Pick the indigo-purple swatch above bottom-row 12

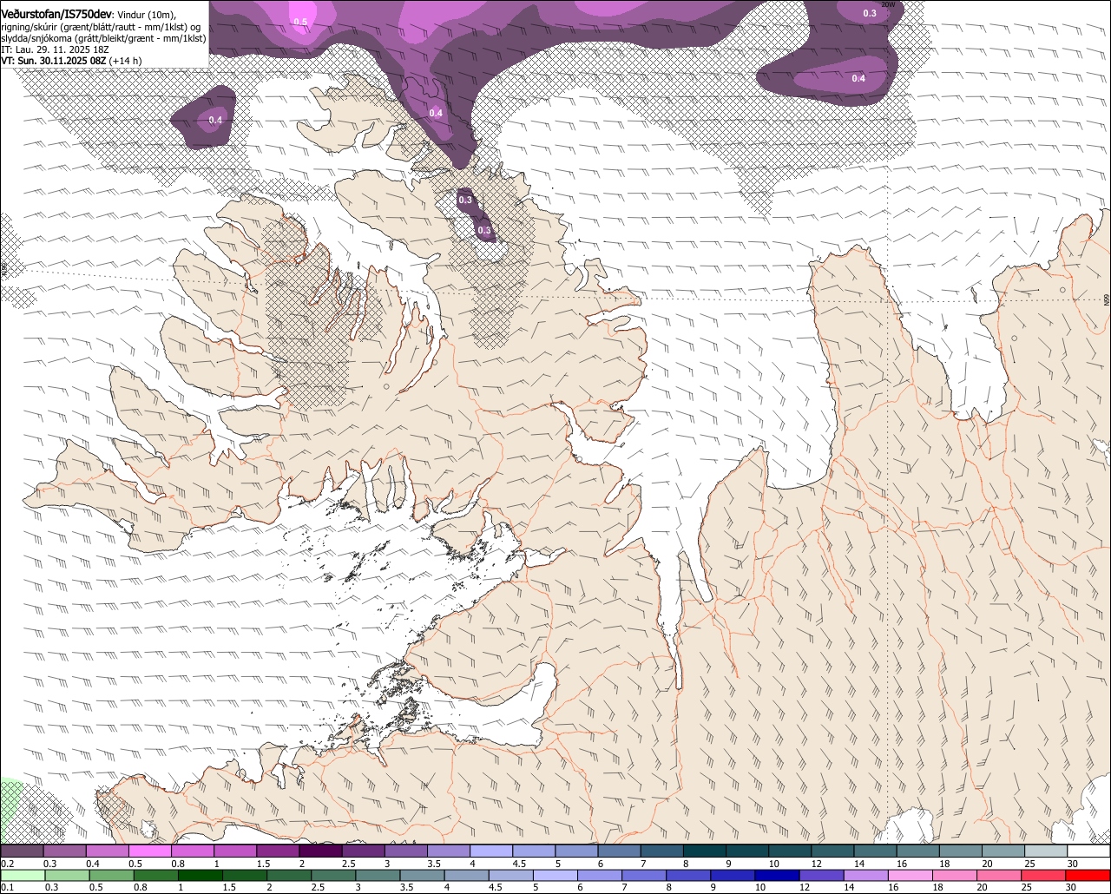(821, 875)
